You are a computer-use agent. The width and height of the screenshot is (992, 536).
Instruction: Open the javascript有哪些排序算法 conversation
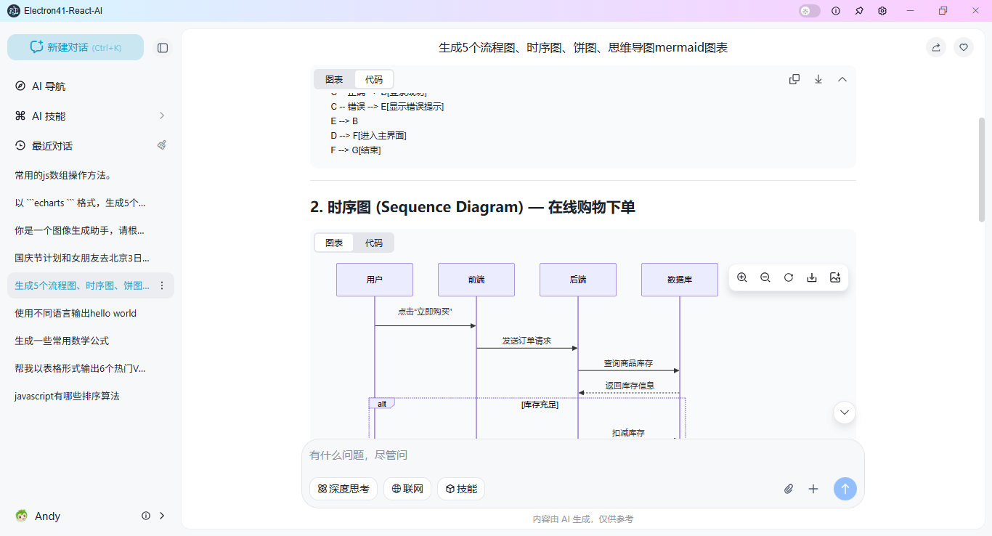click(x=91, y=396)
